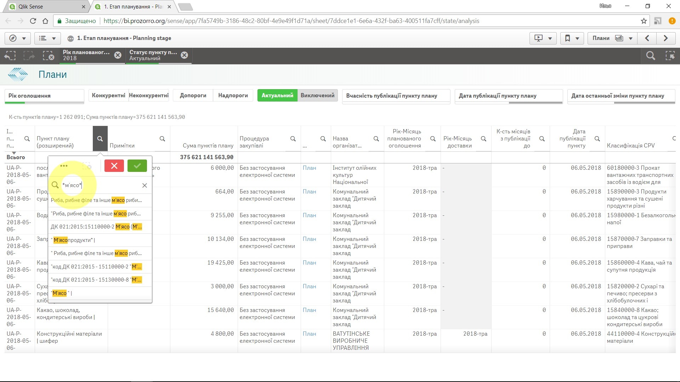Click the План link in first row
Screen dimensions: 680x382
tap(309, 168)
